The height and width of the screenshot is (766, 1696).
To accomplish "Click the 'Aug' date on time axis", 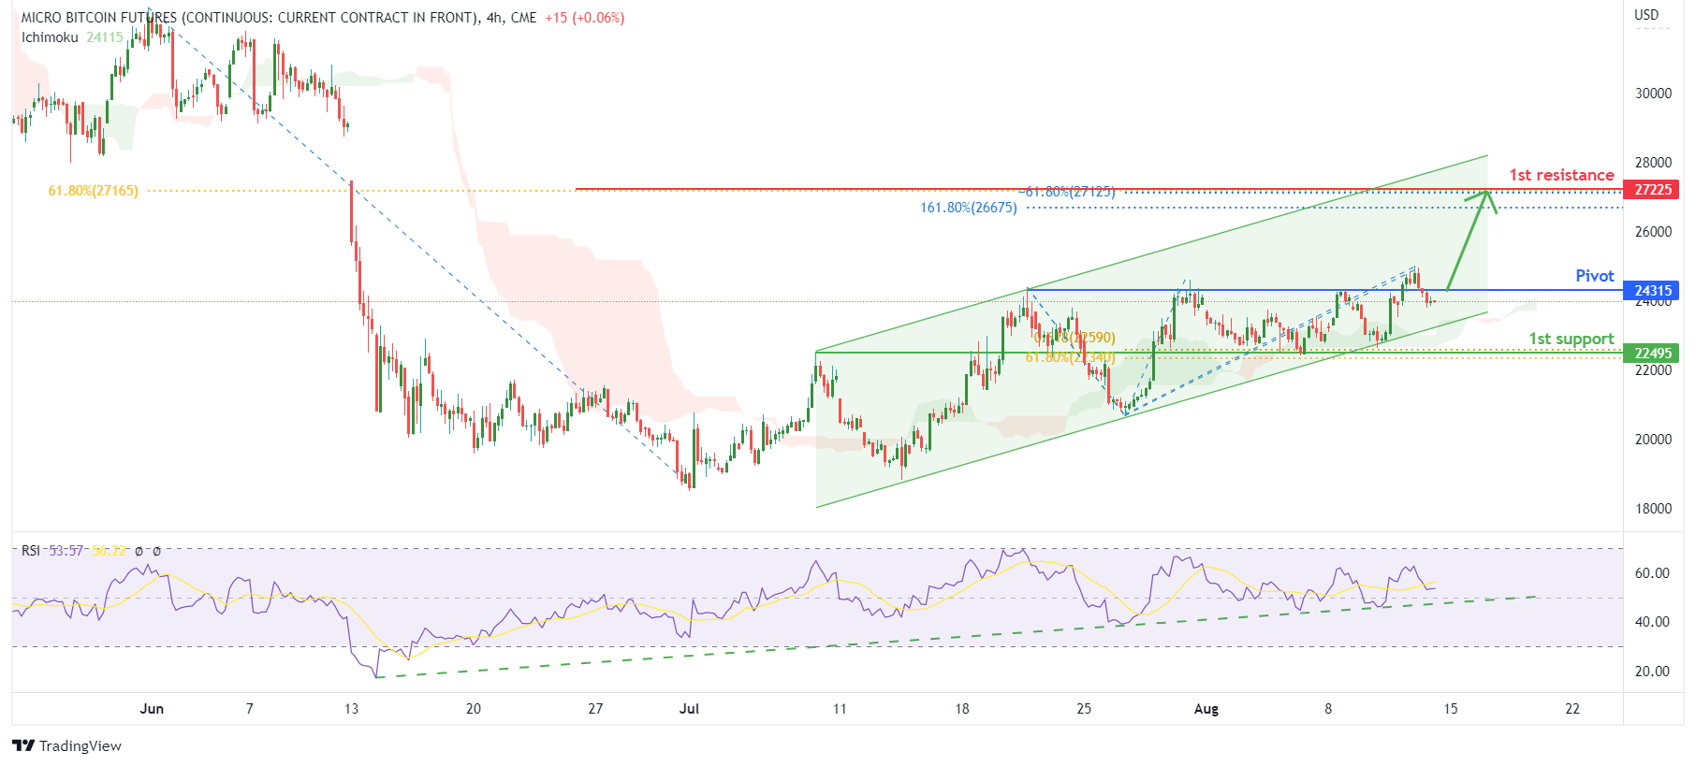I will (x=1206, y=709).
